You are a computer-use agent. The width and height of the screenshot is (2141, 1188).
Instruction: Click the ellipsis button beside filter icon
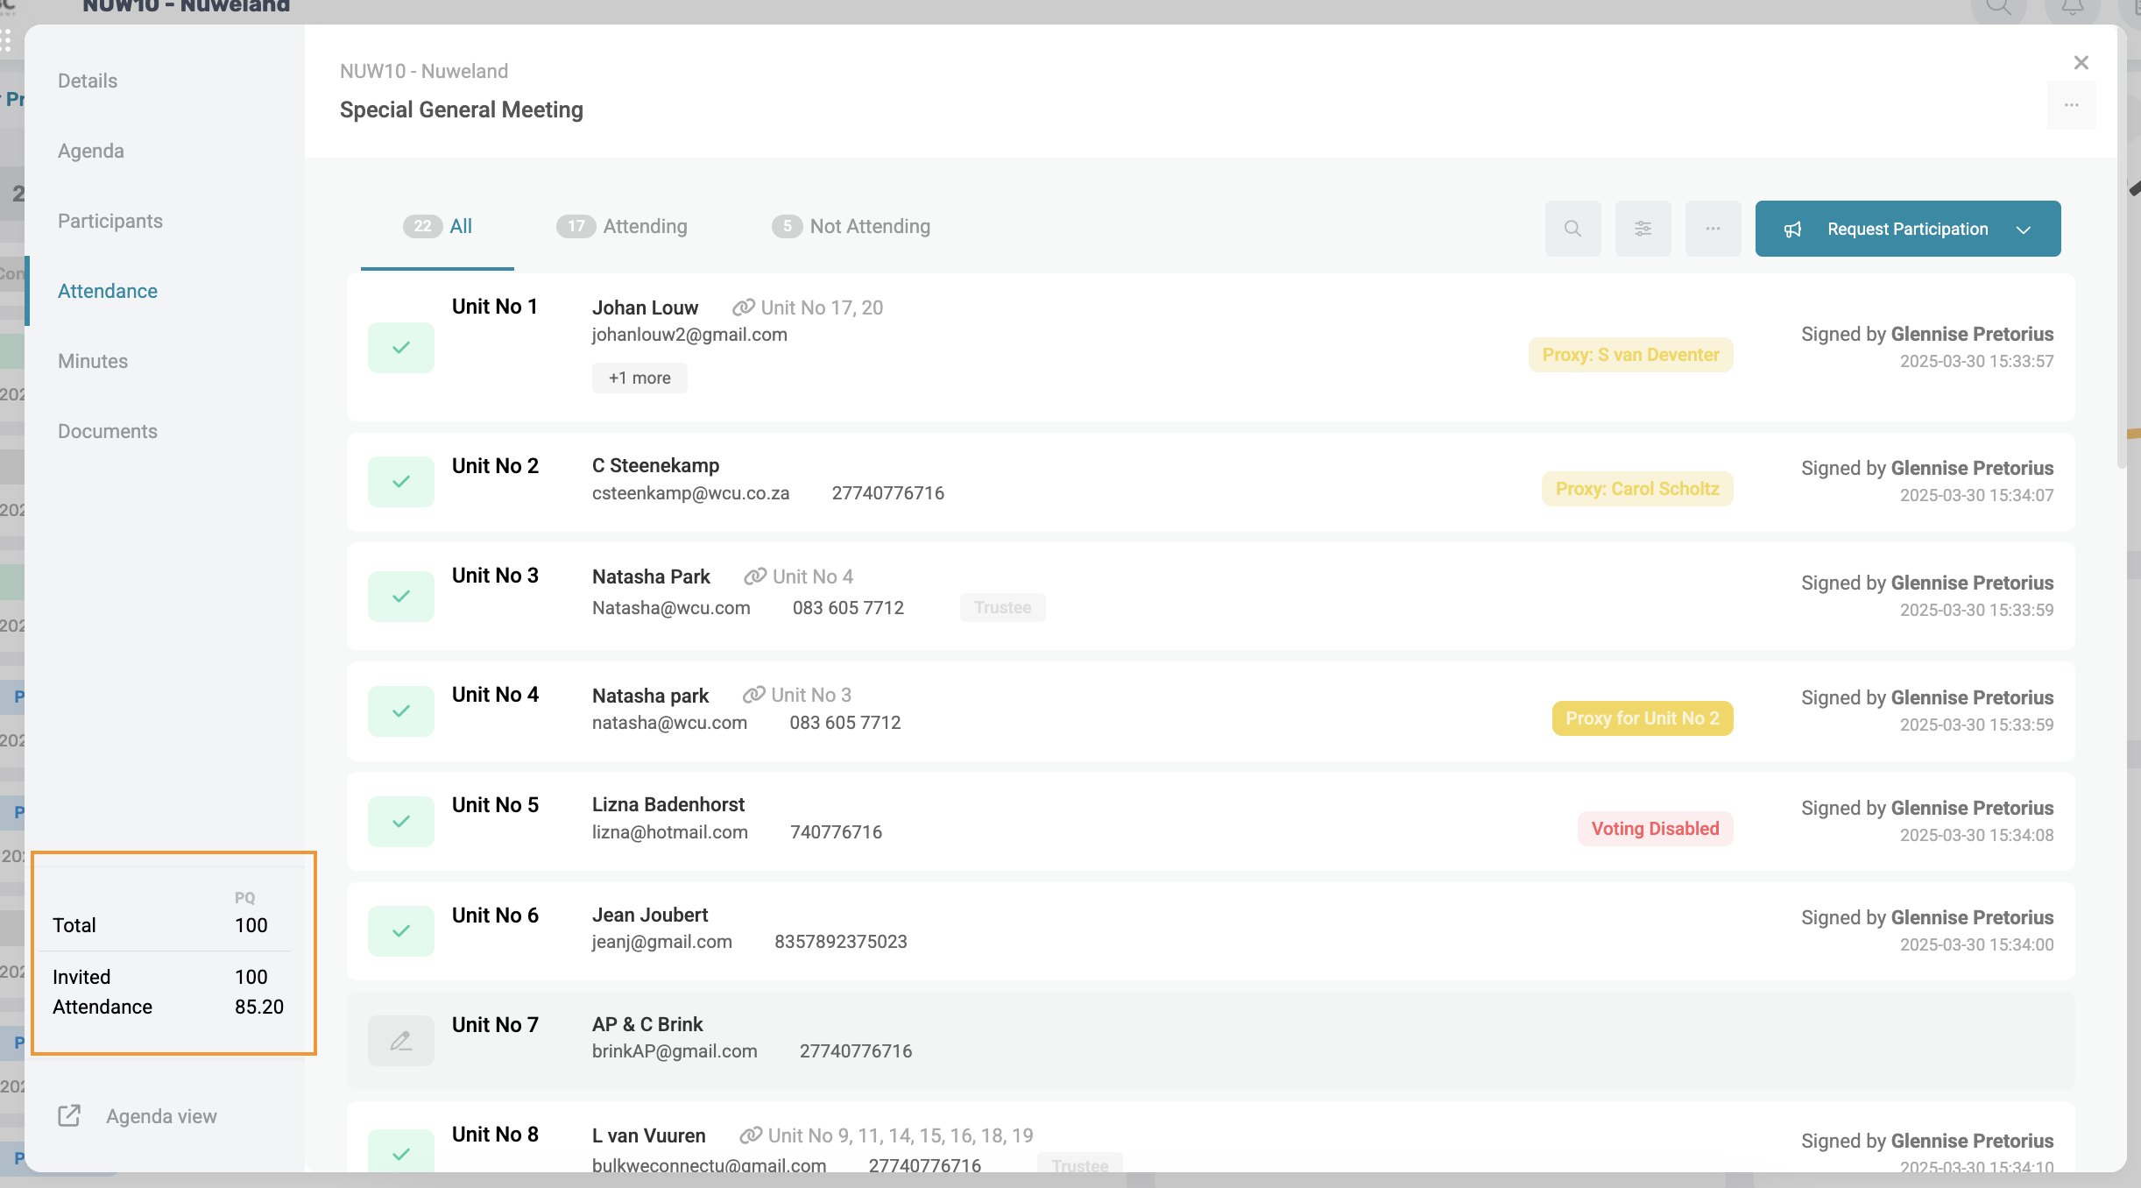(x=1713, y=229)
